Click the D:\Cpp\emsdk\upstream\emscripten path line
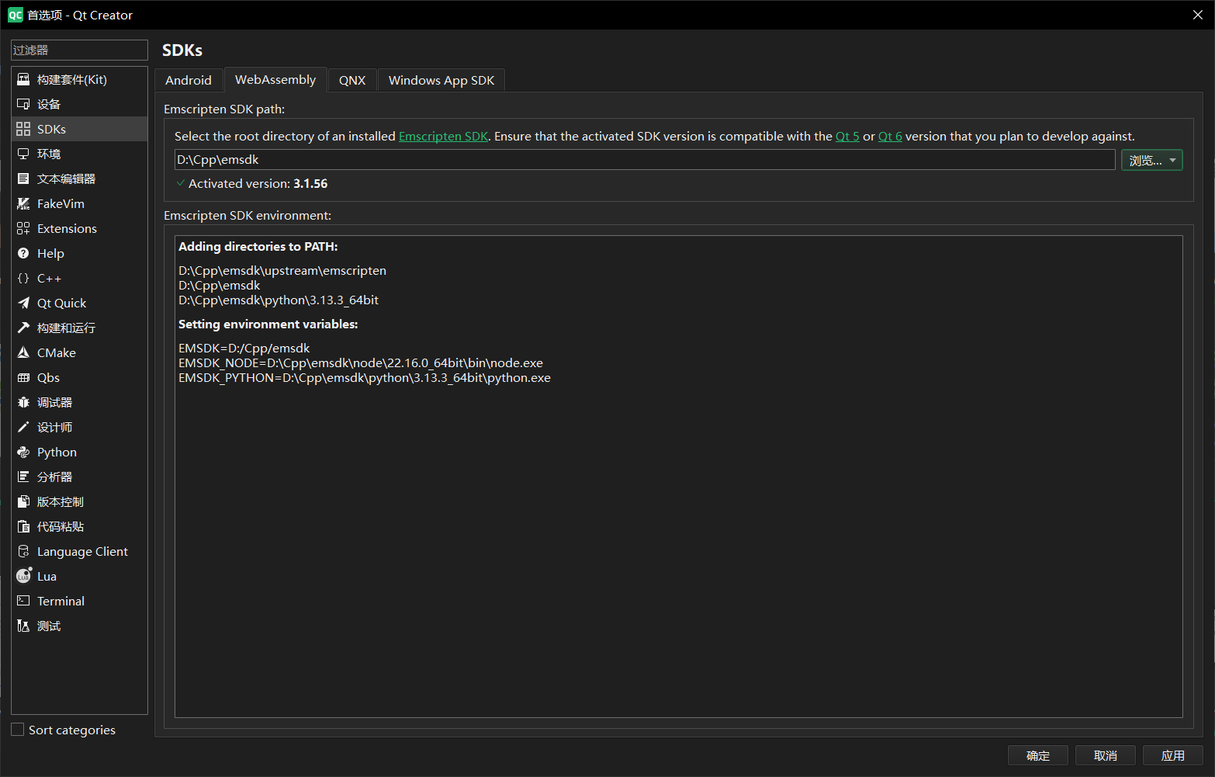This screenshot has width=1215, height=777. pyautogui.click(x=282, y=270)
